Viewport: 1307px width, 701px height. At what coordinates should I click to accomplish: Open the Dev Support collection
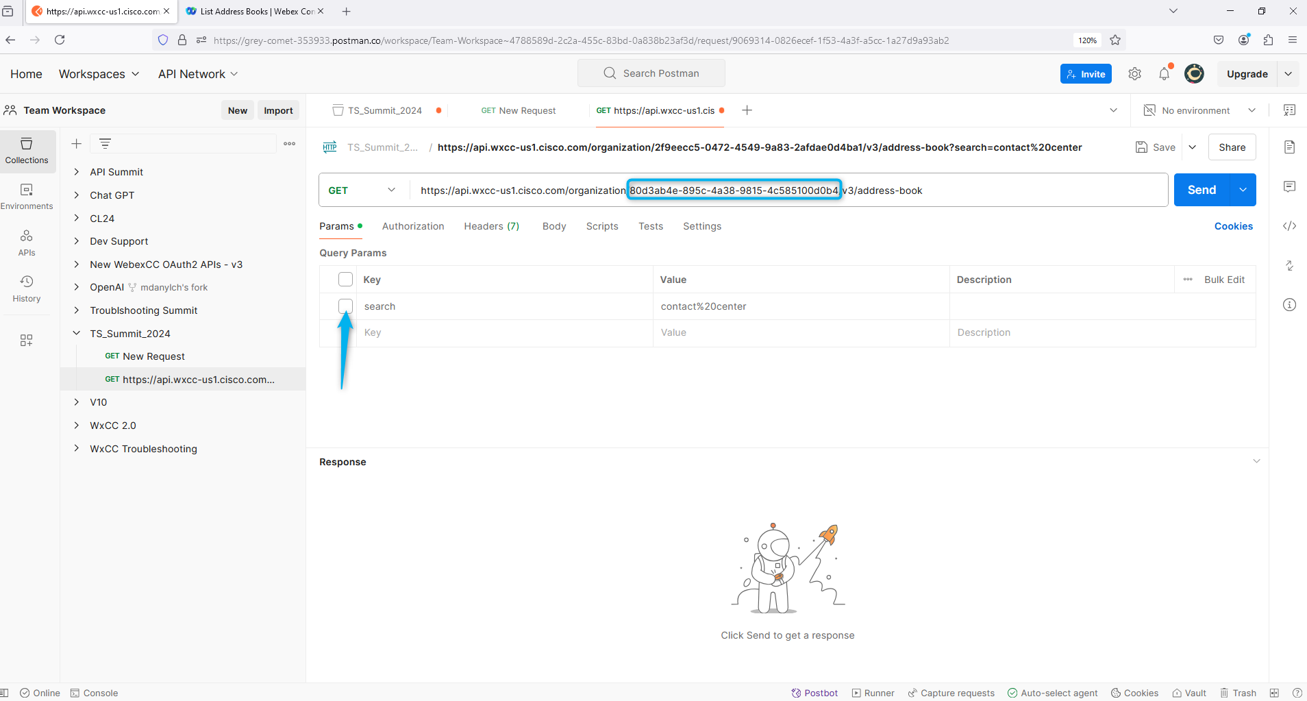[x=119, y=241]
